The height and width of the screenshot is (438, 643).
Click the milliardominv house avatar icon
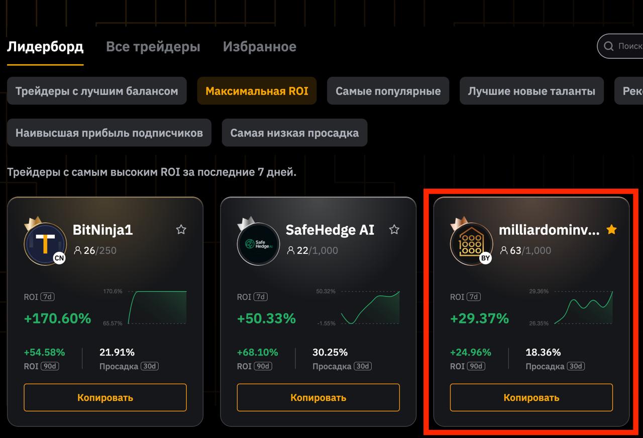tap(471, 244)
